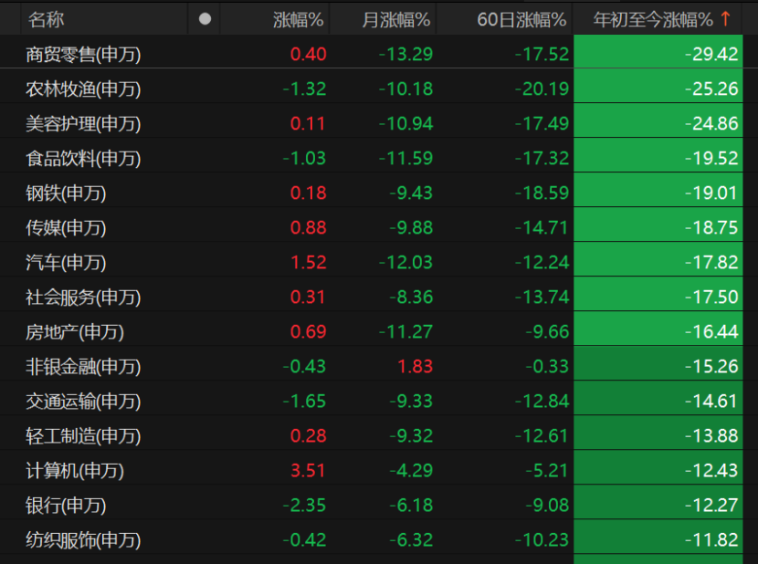Open the 汽车(申万) sector
This screenshot has height=564, width=758.
tap(66, 263)
